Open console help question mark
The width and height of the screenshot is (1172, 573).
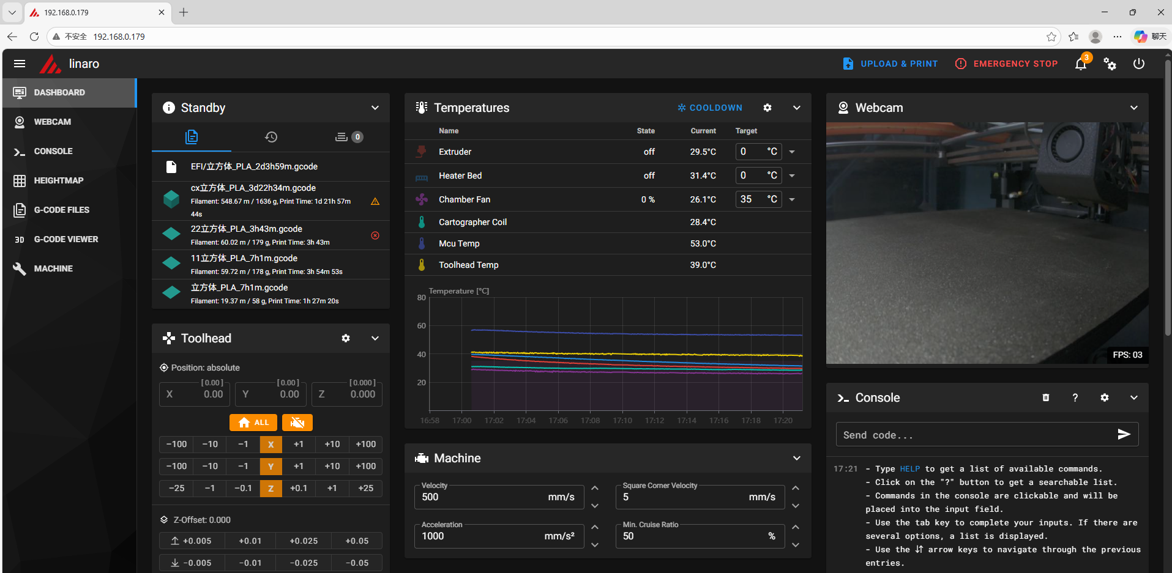(1075, 397)
